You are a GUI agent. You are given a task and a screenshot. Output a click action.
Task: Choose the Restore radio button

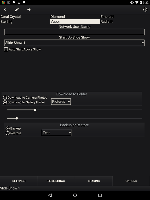tap(8, 133)
